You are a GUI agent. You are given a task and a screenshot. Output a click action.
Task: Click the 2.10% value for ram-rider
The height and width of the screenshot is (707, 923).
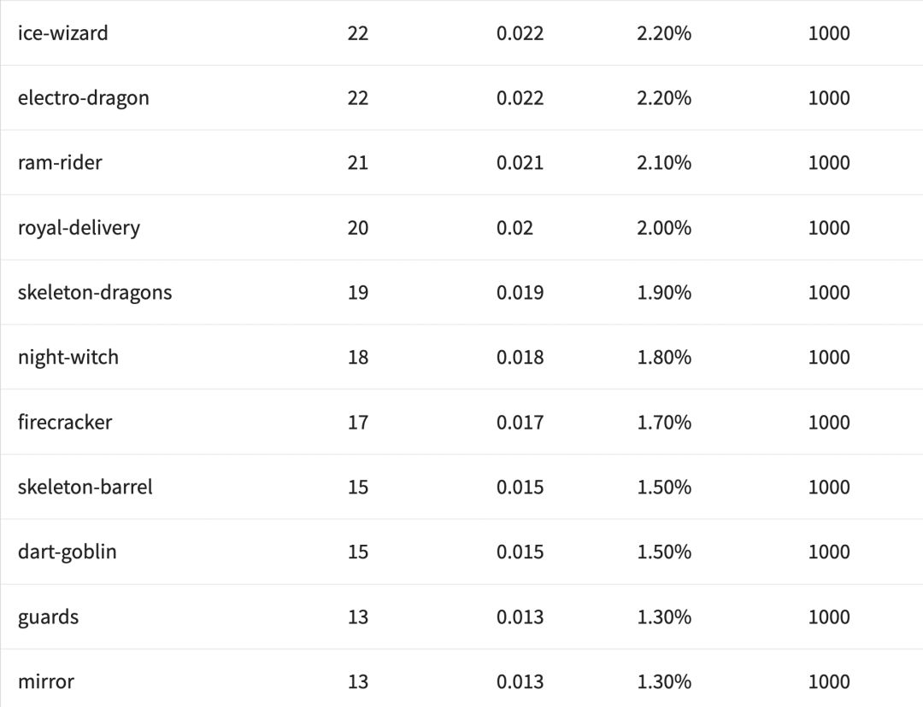664,163
